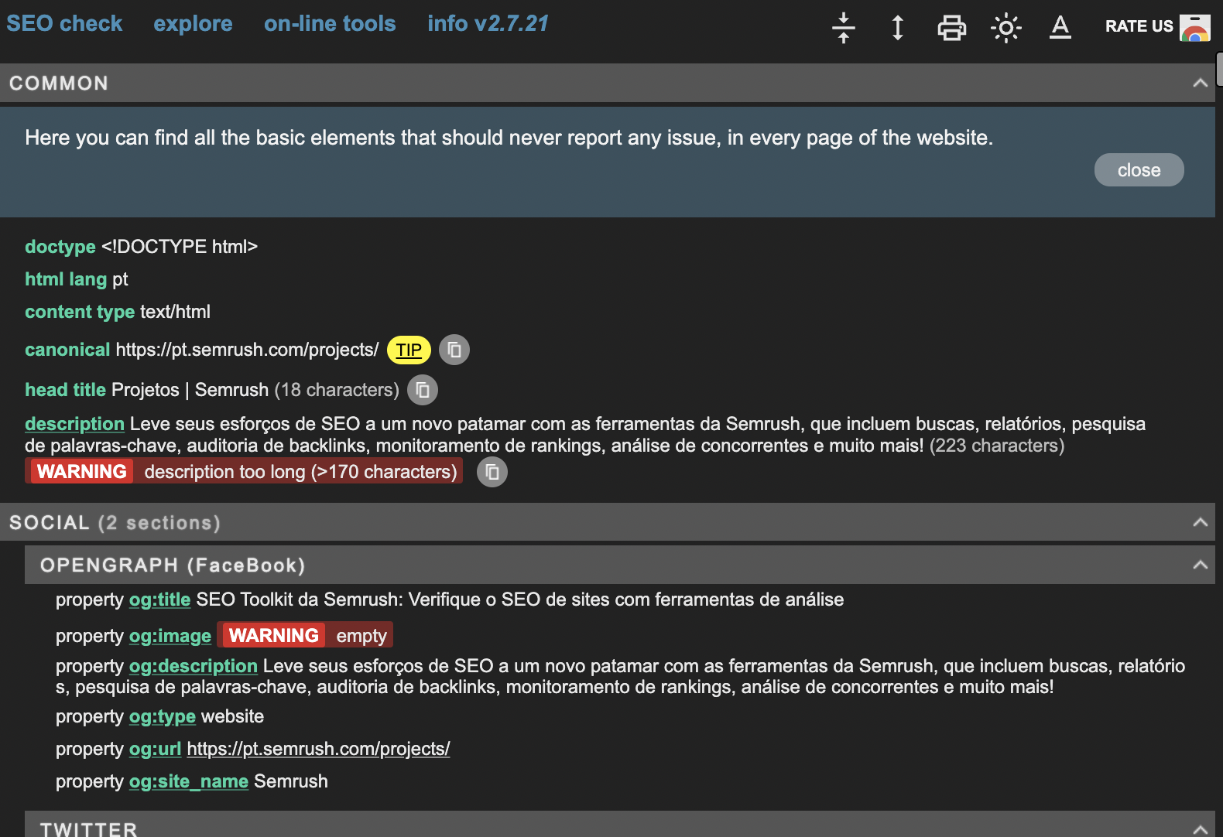Click the vertical scrollbar thumb
Image resolution: width=1223 pixels, height=837 pixels.
1219,69
